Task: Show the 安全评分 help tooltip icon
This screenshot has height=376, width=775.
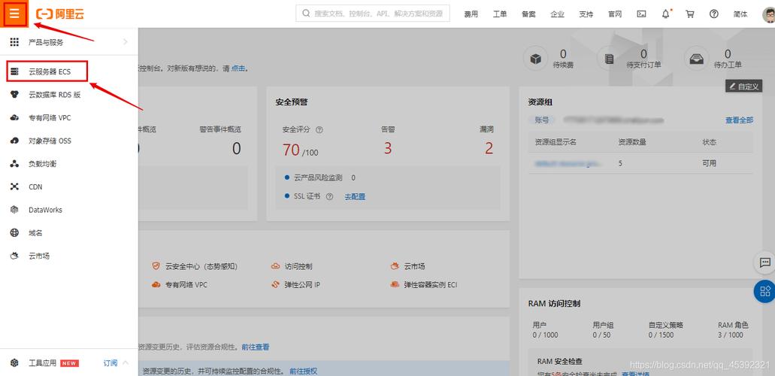Action: (319, 129)
